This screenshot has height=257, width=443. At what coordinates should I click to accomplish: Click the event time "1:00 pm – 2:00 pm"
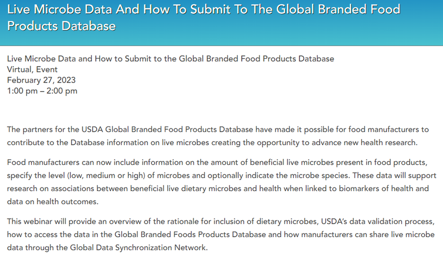[42, 91]
